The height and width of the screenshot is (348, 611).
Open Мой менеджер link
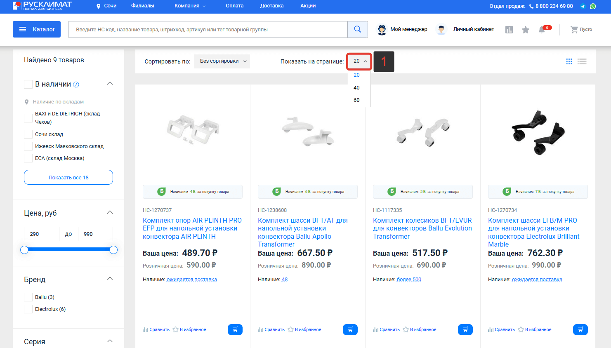[x=409, y=29]
